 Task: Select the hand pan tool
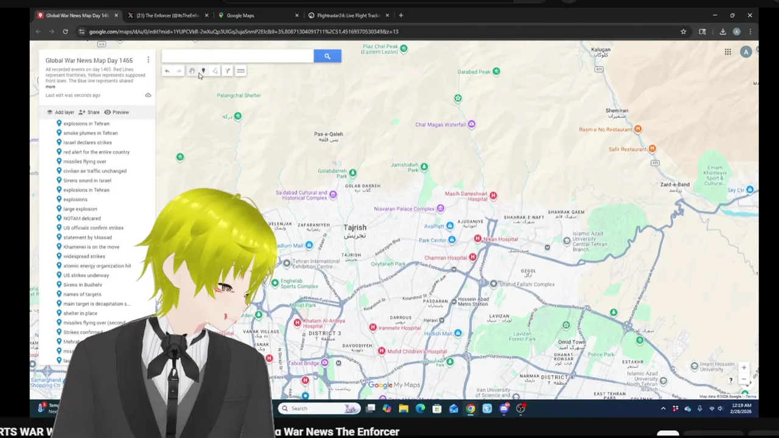(x=191, y=71)
